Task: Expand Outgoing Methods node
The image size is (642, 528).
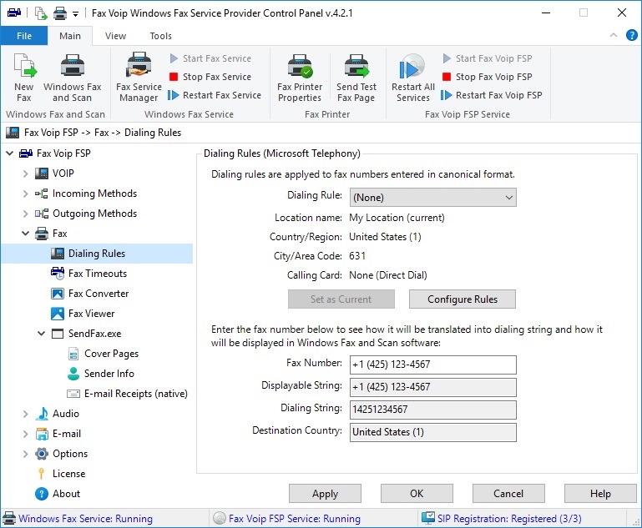Action: coord(25,214)
